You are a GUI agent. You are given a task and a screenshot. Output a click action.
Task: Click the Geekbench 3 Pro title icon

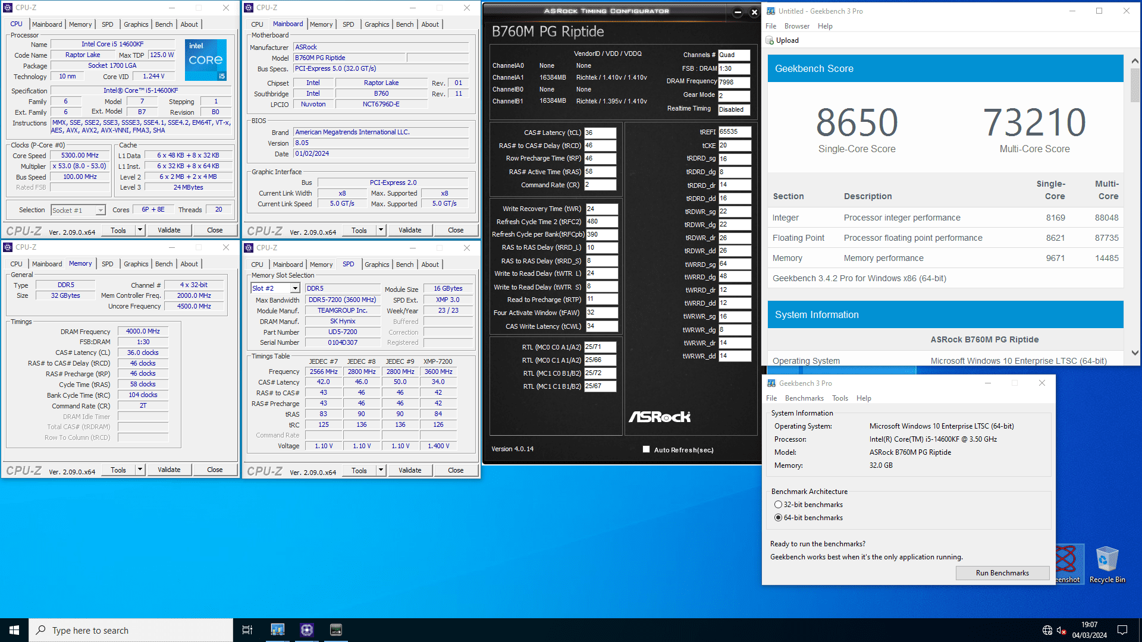pyautogui.click(x=771, y=383)
